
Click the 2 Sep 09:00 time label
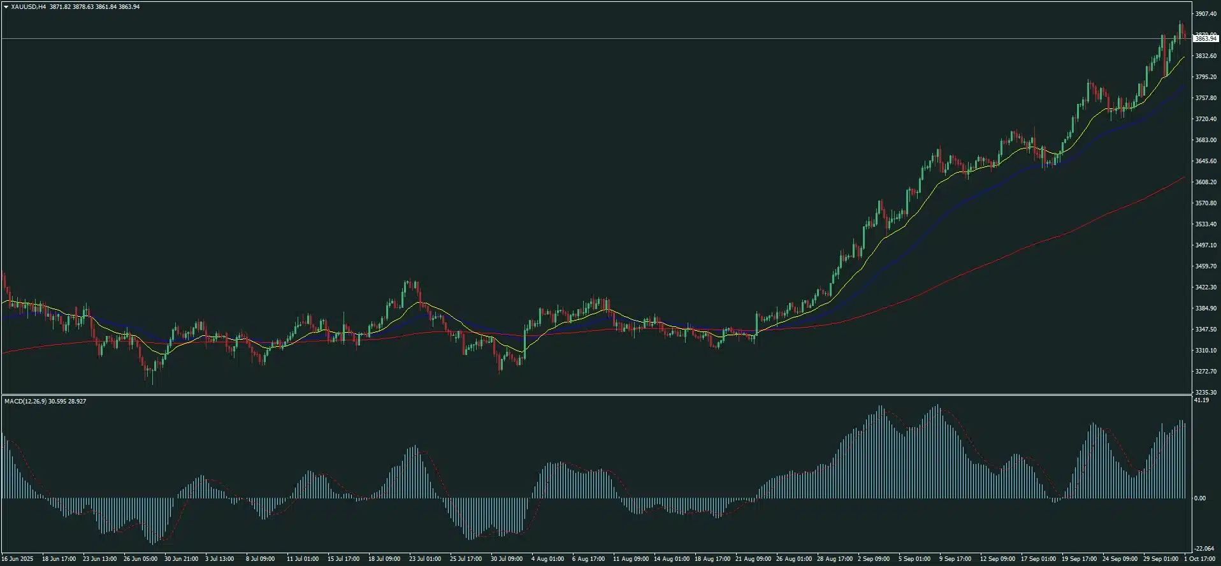click(874, 559)
